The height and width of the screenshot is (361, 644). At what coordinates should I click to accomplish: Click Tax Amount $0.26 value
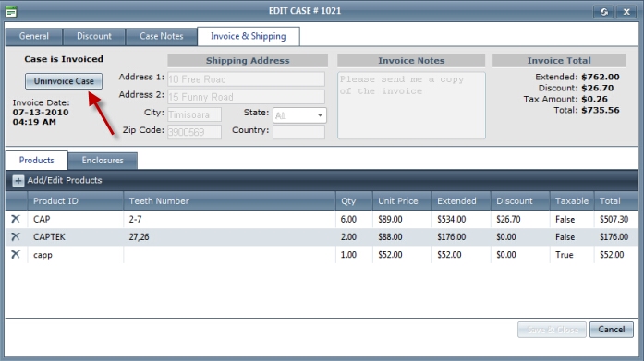(594, 99)
